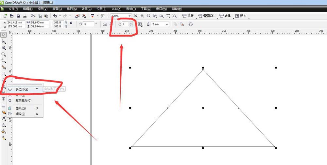Choose 螺纹(S) from the flyout

[x=25, y=114]
